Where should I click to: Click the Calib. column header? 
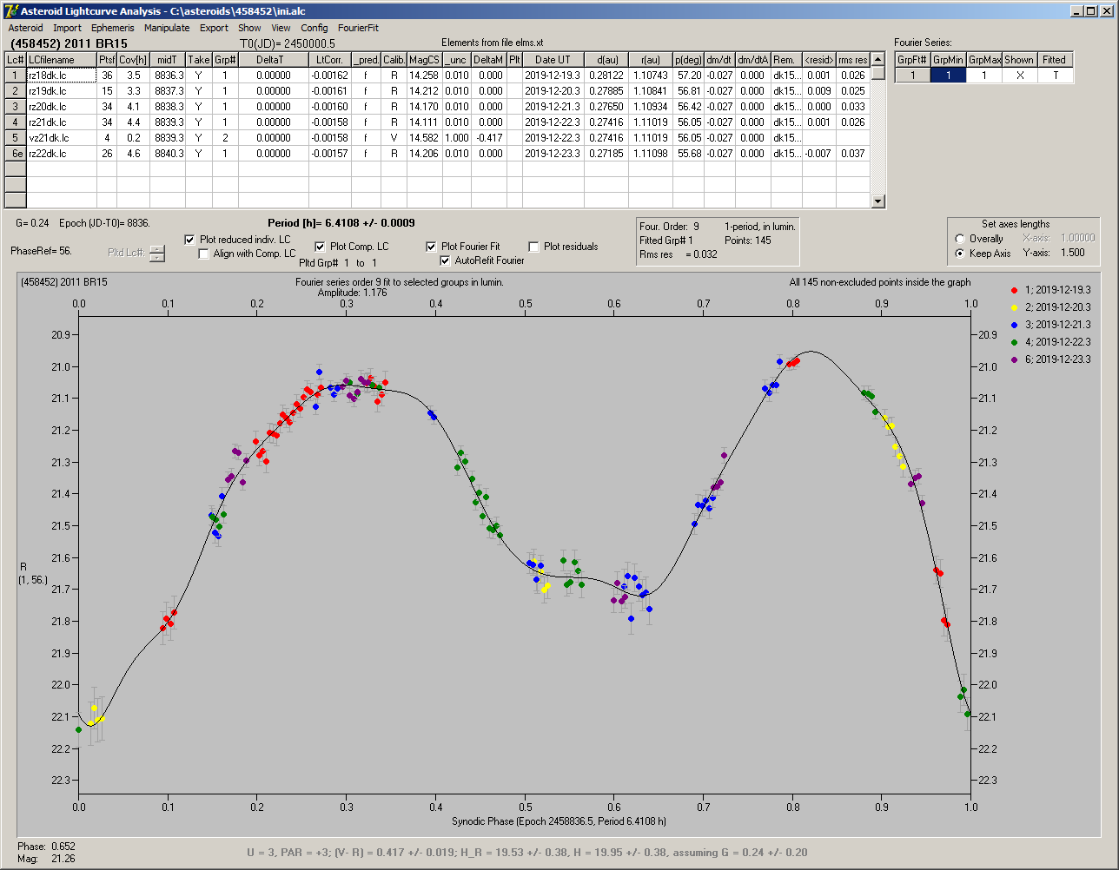394,60
